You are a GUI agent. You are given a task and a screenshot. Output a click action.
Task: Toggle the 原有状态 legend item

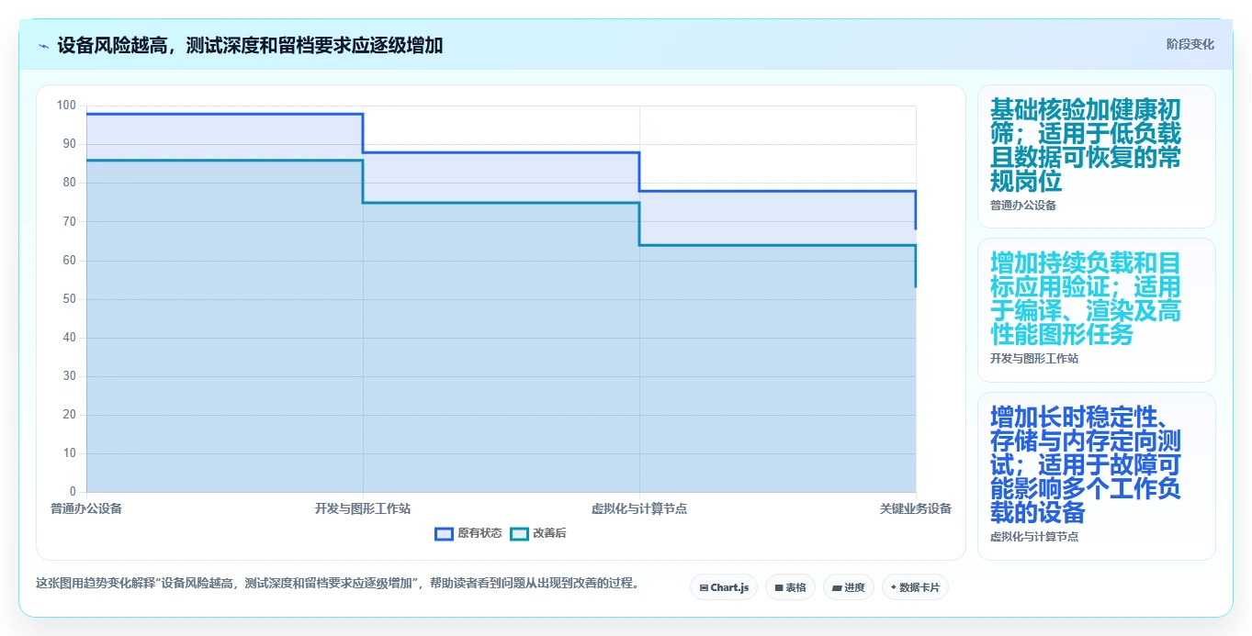(468, 533)
